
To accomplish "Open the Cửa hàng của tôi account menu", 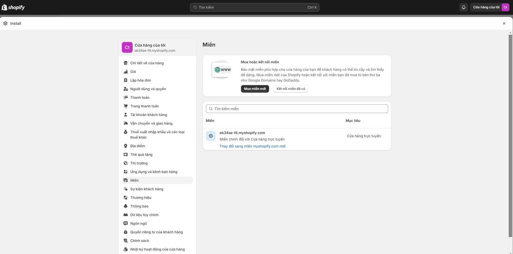I will (490, 7).
